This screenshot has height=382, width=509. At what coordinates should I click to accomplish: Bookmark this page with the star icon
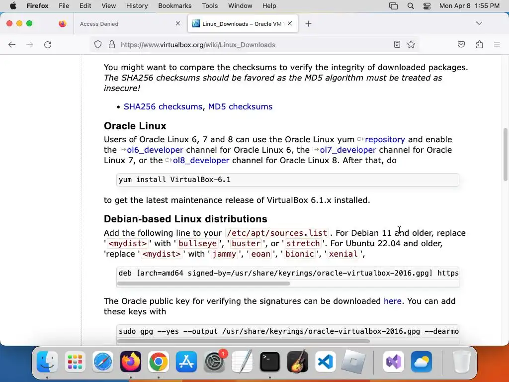pos(411,44)
